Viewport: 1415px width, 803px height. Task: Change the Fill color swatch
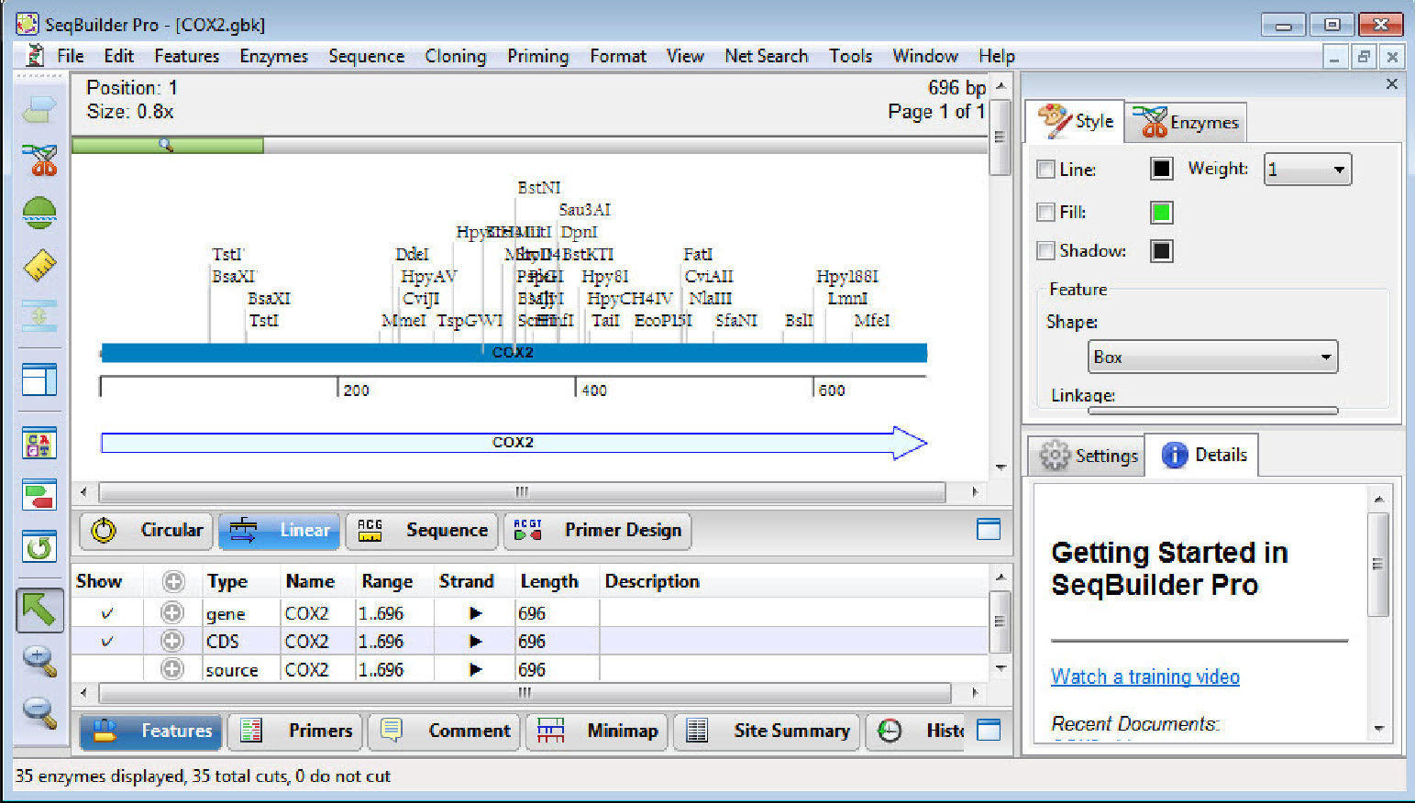click(1161, 212)
